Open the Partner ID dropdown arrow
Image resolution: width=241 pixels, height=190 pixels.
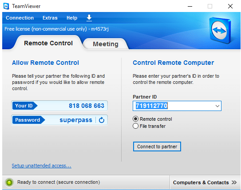tap(217, 106)
